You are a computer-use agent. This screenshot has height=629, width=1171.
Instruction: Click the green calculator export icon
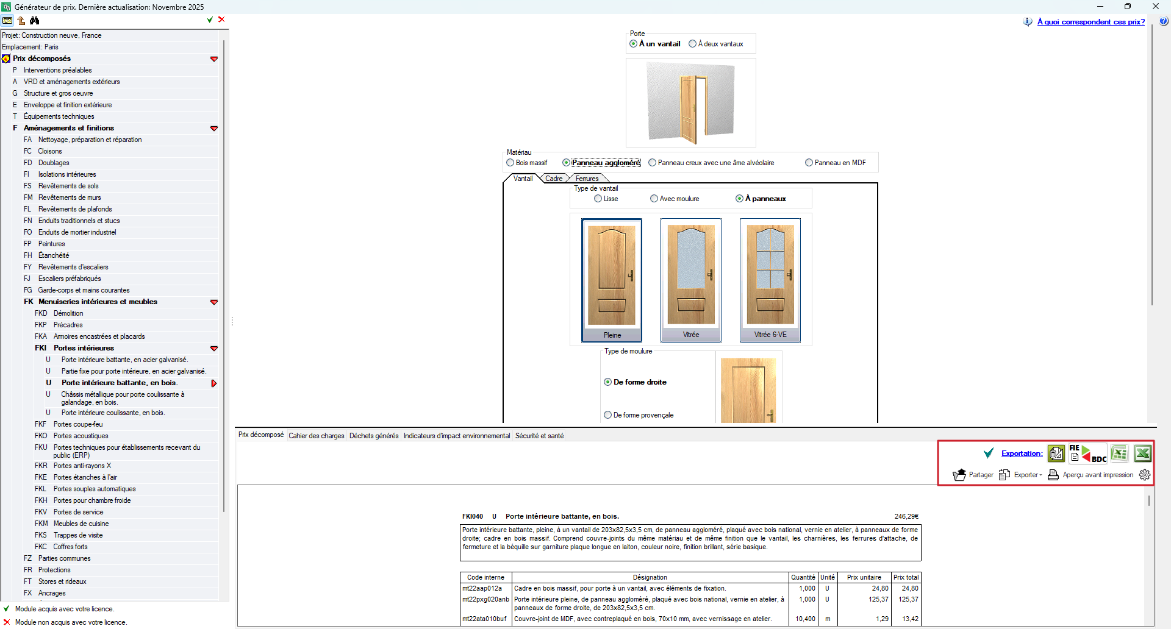click(x=1056, y=453)
